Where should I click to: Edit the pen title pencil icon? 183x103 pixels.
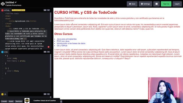[16, 2]
